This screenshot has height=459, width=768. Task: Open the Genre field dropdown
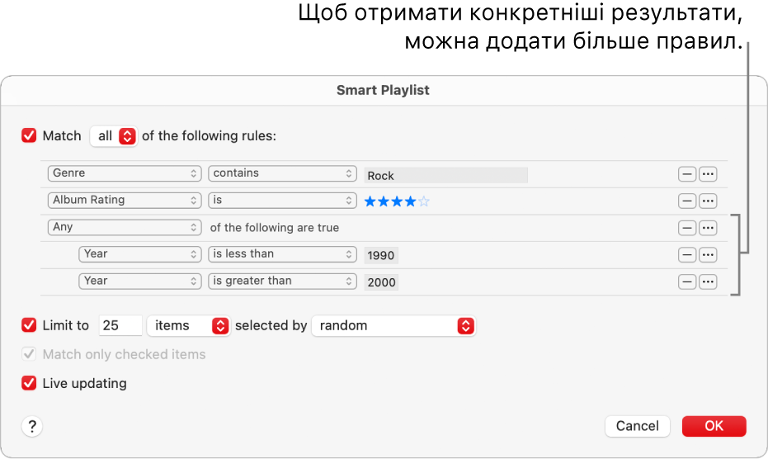[x=125, y=173]
